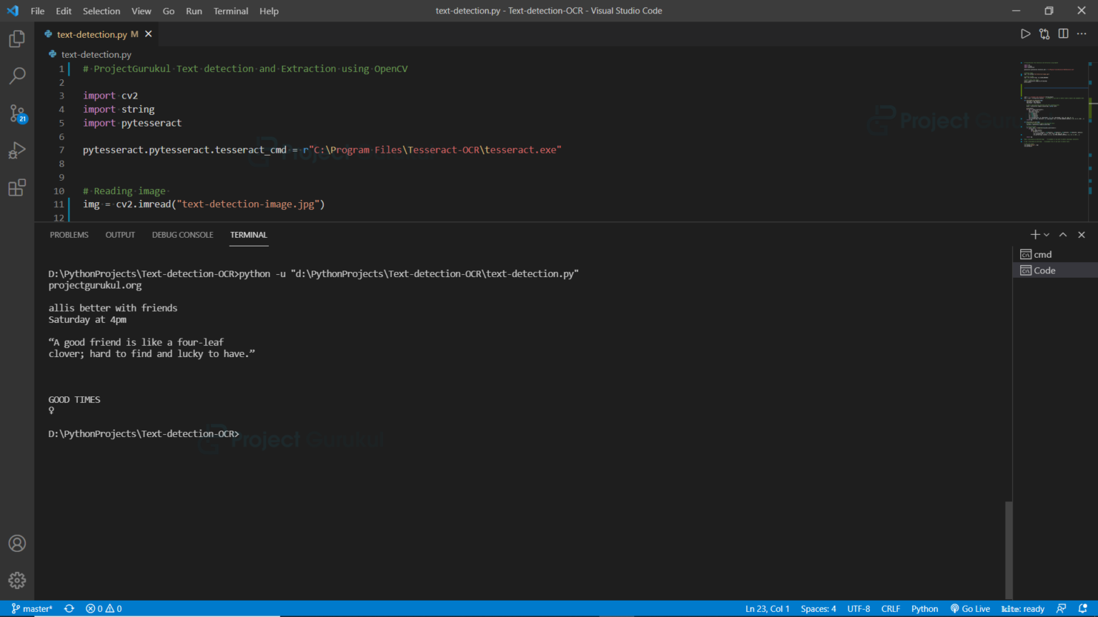Image resolution: width=1098 pixels, height=617 pixels.
Task: Open the Terminal menu
Action: click(230, 11)
